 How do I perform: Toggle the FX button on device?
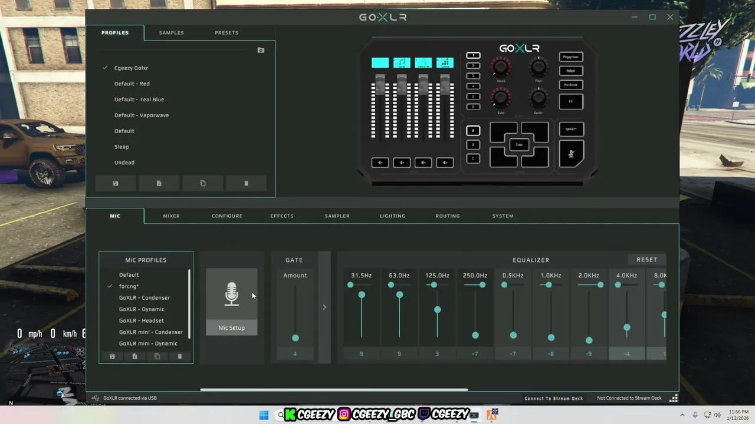pyautogui.click(x=570, y=101)
